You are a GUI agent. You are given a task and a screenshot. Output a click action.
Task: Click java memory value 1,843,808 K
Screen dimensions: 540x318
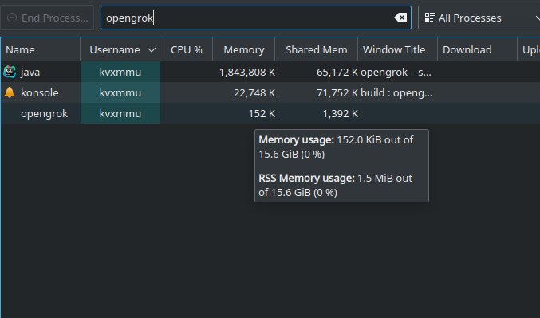(247, 73)
